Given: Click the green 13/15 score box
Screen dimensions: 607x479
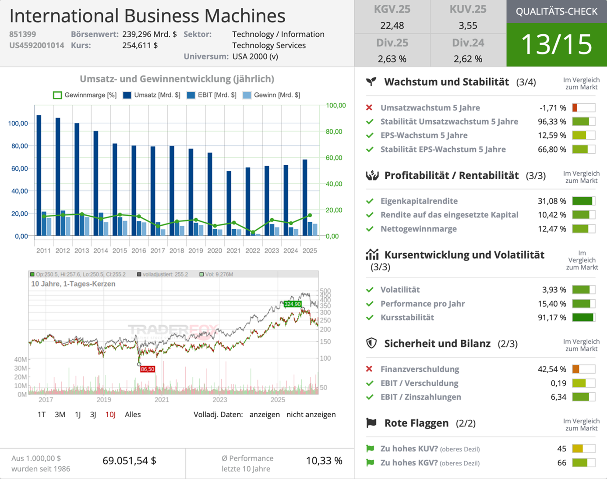Looking at the screenshot, I should coord(557,45).
